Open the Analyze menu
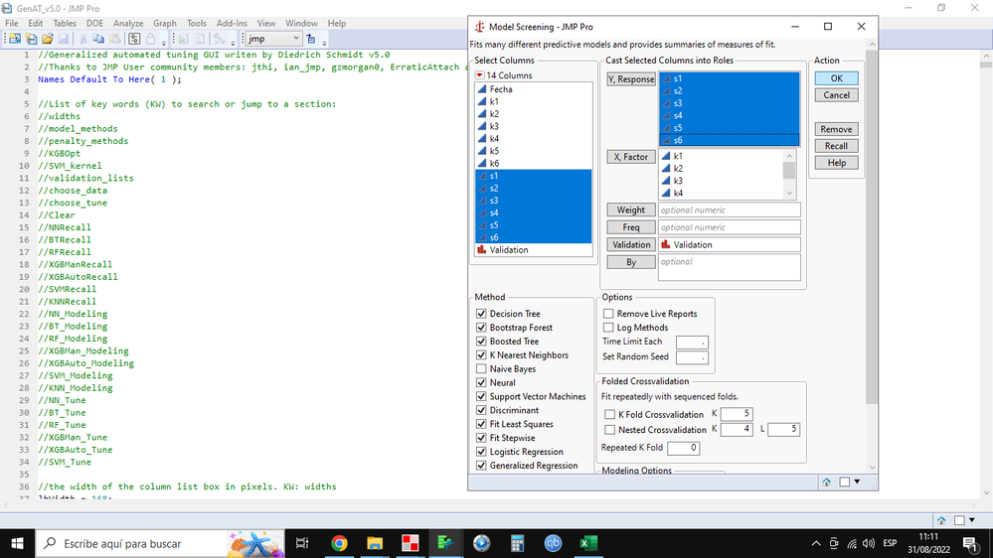This screenshot has height=558, width=993. tap(128, 23)
